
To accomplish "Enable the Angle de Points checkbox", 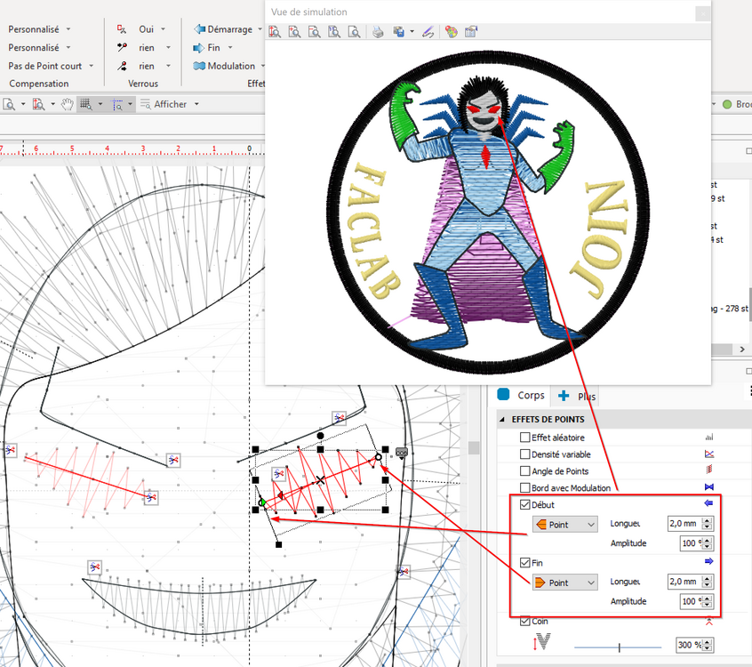I will (x=525, y=471).
